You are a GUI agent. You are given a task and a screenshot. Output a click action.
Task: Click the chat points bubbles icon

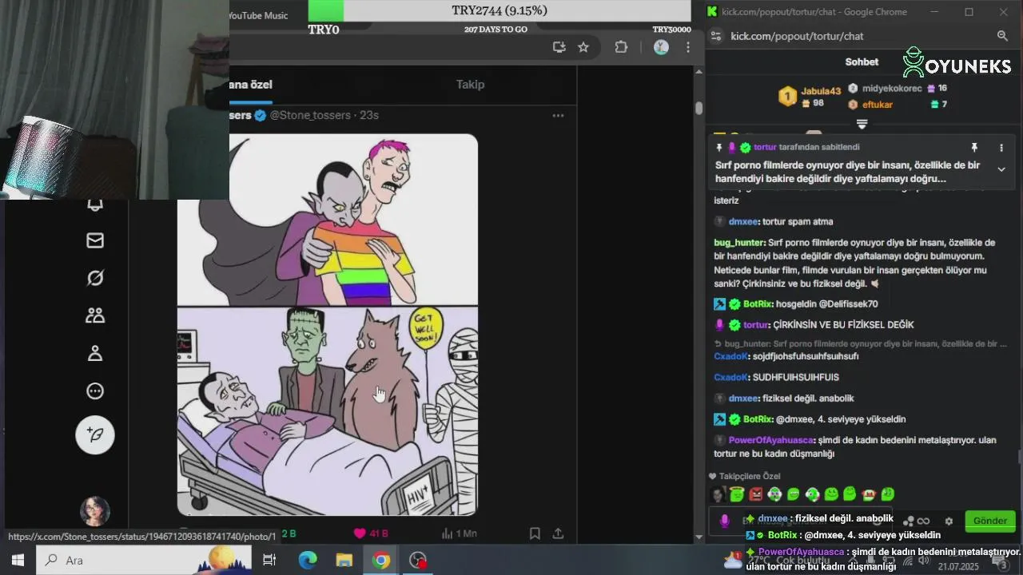[x=909, y=521]
